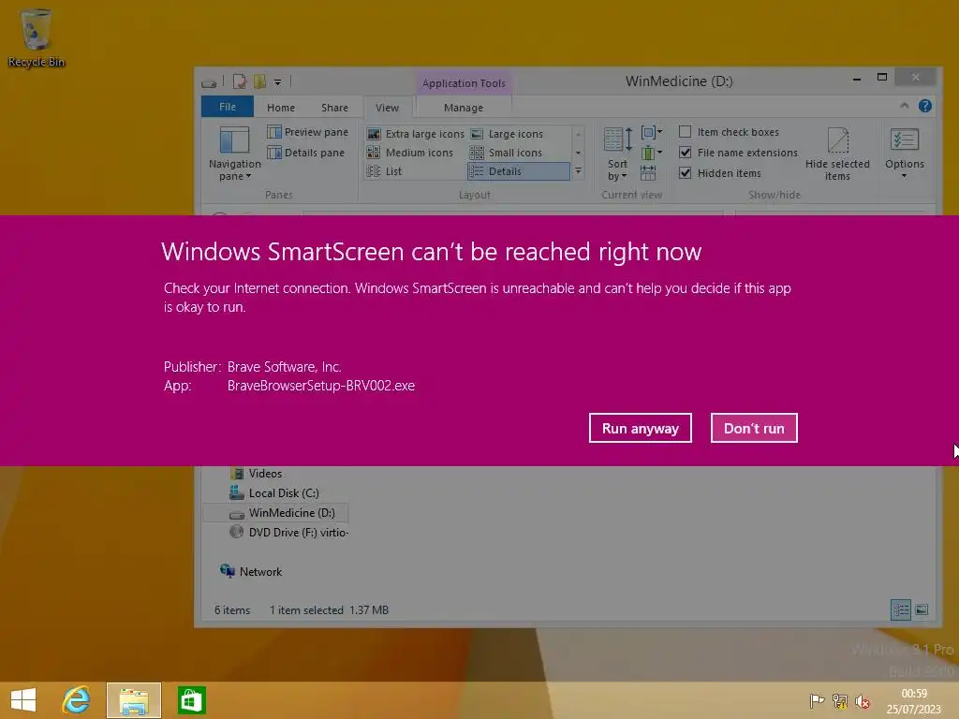Select WinMedicine (D:) in tree
The image size is (959, 719).
point(275,513)
